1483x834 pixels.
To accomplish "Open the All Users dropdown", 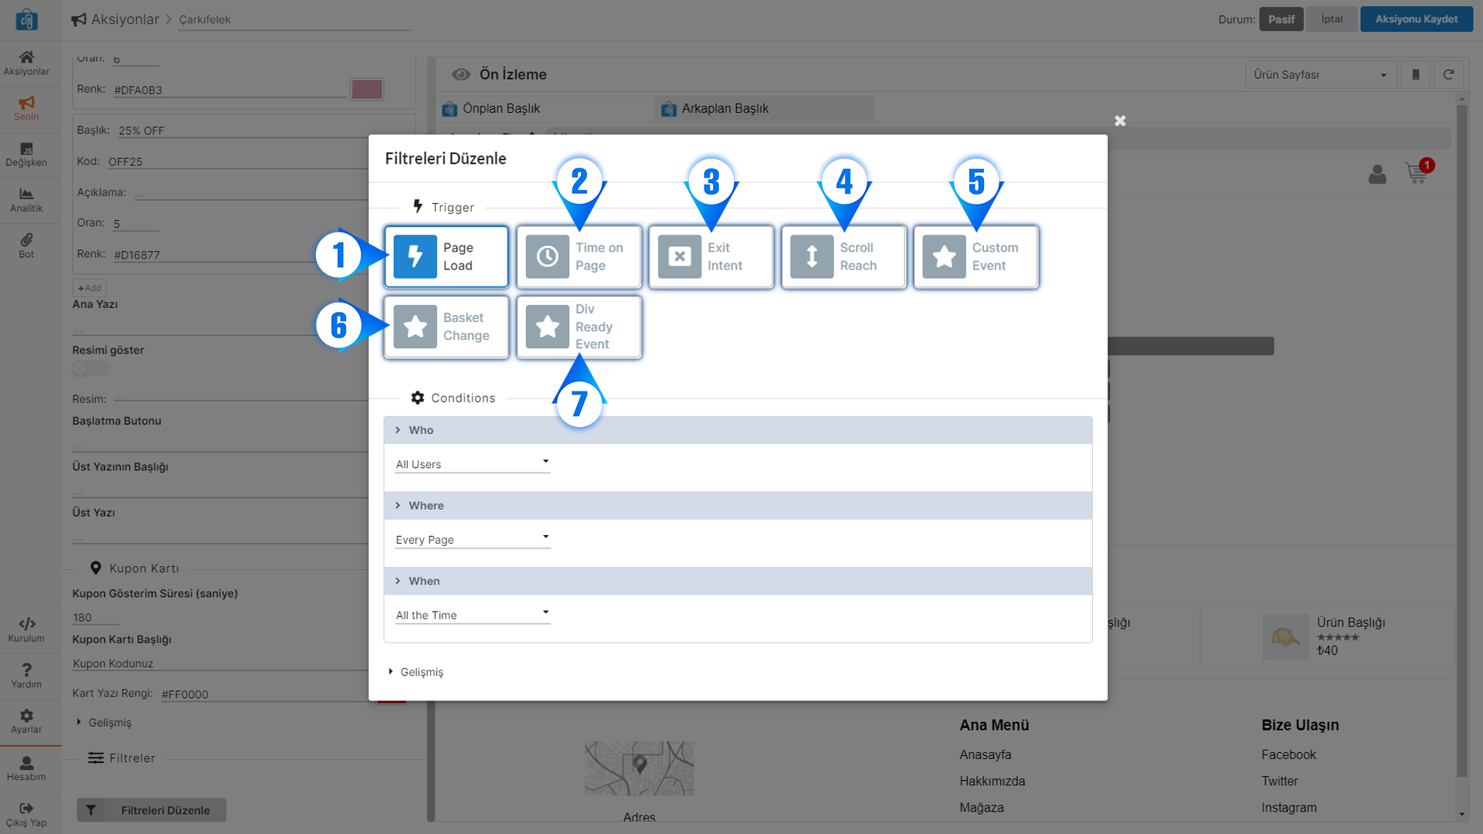I will coord(472,463).
